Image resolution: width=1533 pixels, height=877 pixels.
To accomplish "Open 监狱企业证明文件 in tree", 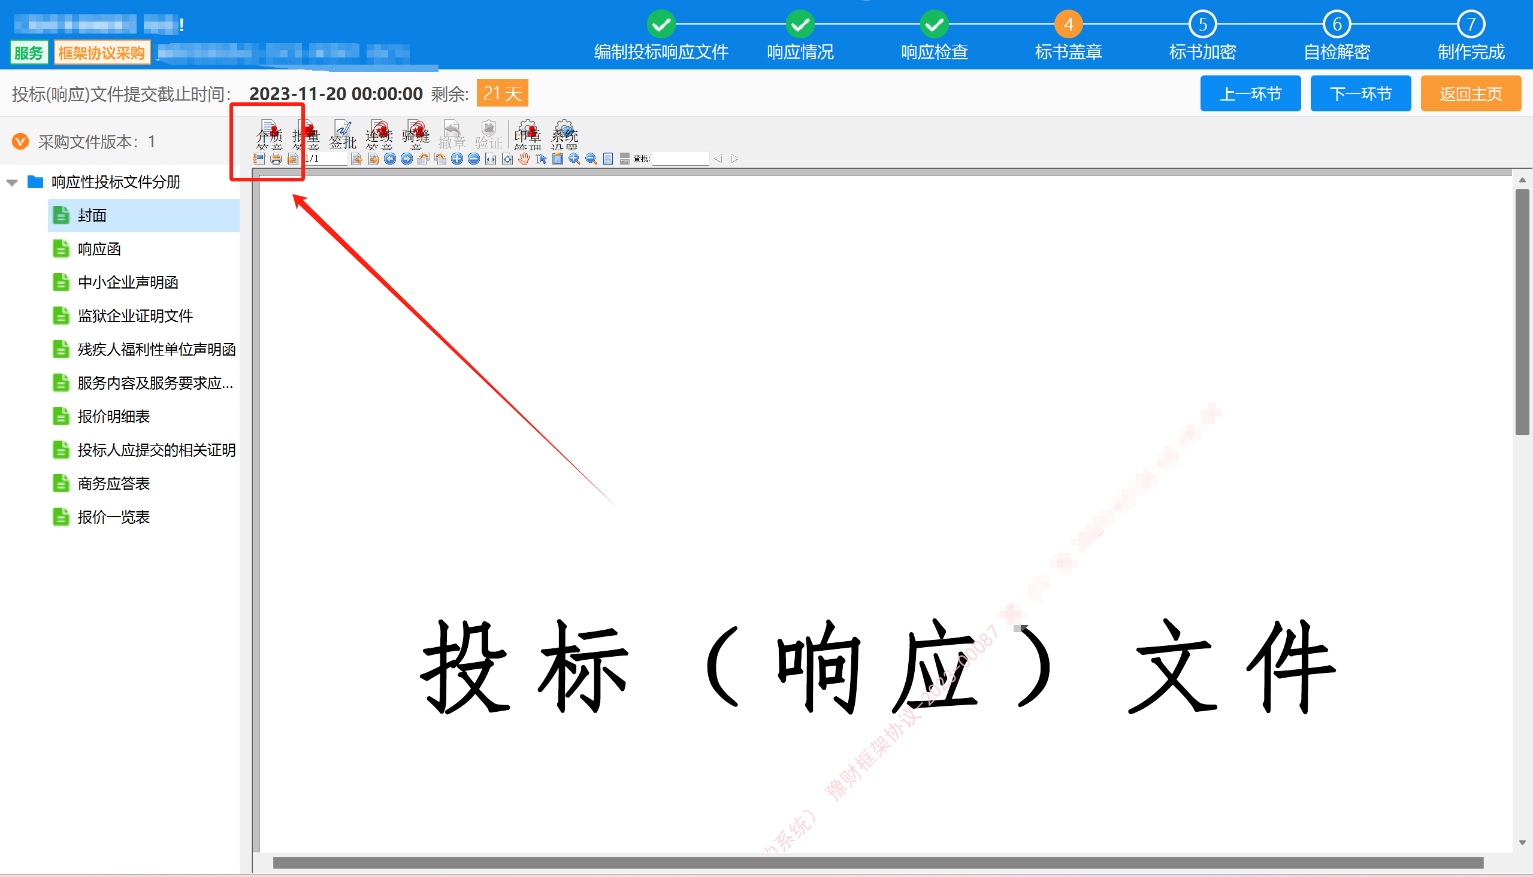I will pos(135,315).
